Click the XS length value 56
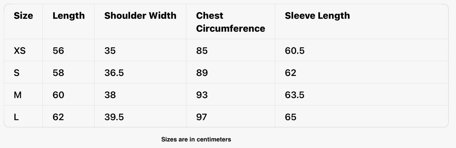The width and height of the screenshot is (456, 148). [58, 51]
